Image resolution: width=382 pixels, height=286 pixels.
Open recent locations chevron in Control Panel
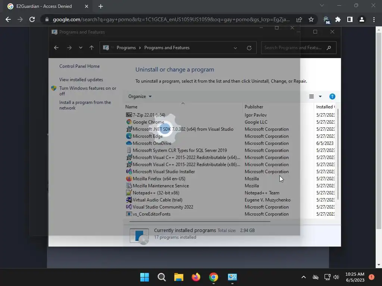pos(81,48)
